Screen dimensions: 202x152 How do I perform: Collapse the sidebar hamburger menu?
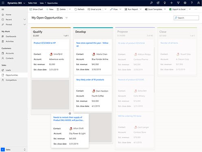click(x=3, y=9)
